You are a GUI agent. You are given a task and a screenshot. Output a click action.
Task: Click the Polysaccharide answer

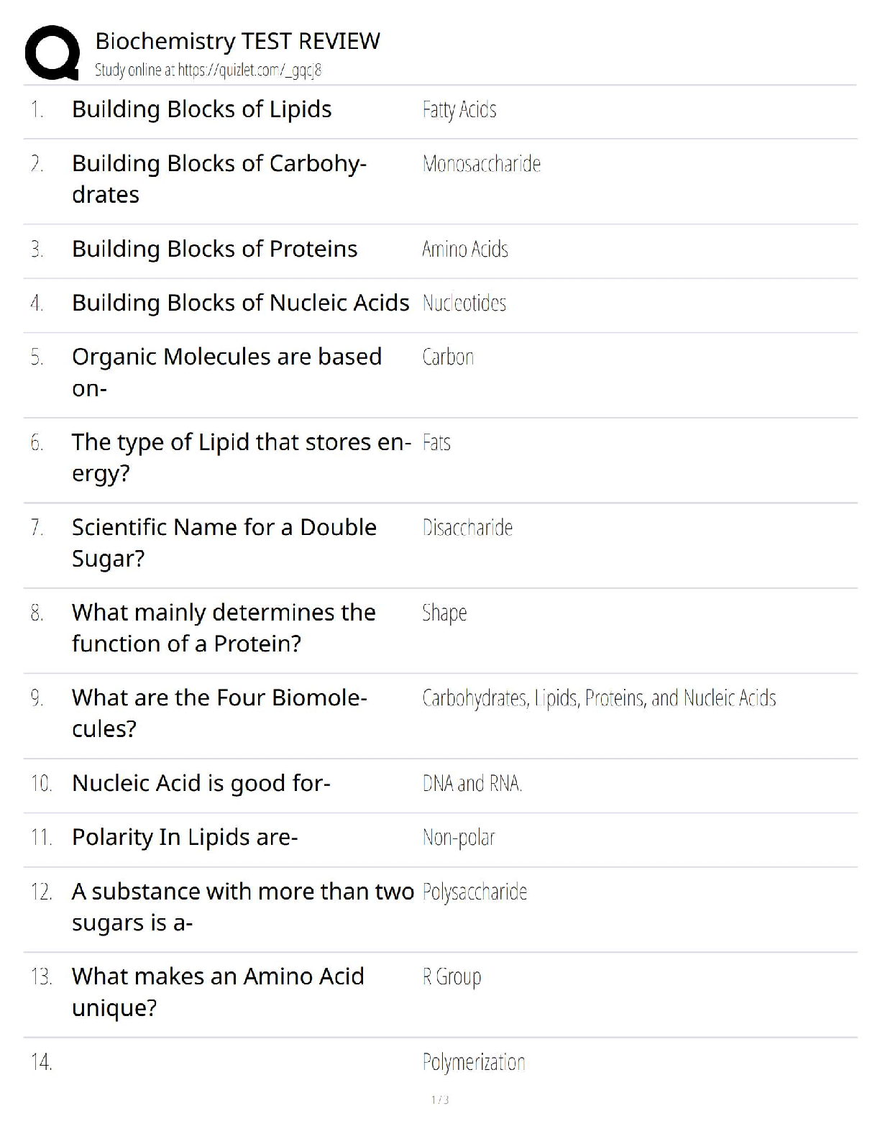click(x=475, y=892)
